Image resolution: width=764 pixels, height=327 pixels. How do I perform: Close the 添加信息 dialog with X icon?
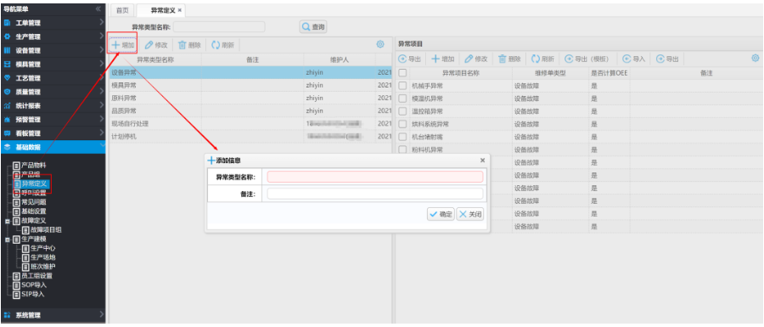coord(482,160)
